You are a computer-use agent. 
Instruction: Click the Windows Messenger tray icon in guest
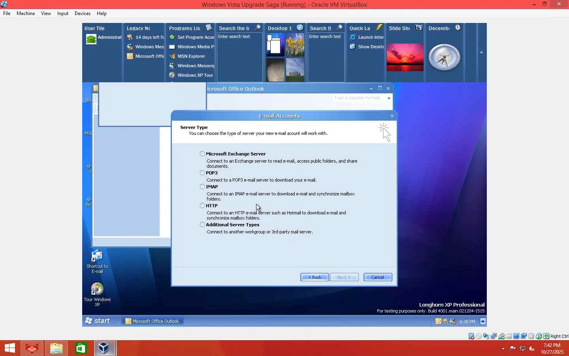click(452, 321)
